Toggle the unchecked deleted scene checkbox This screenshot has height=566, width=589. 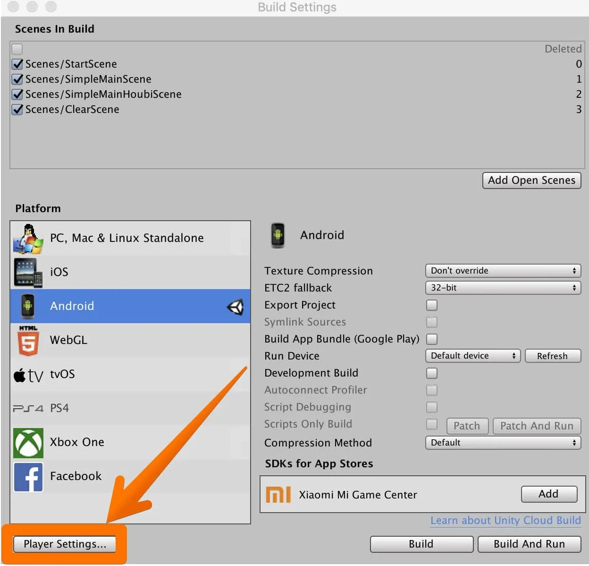pos(17,49)
